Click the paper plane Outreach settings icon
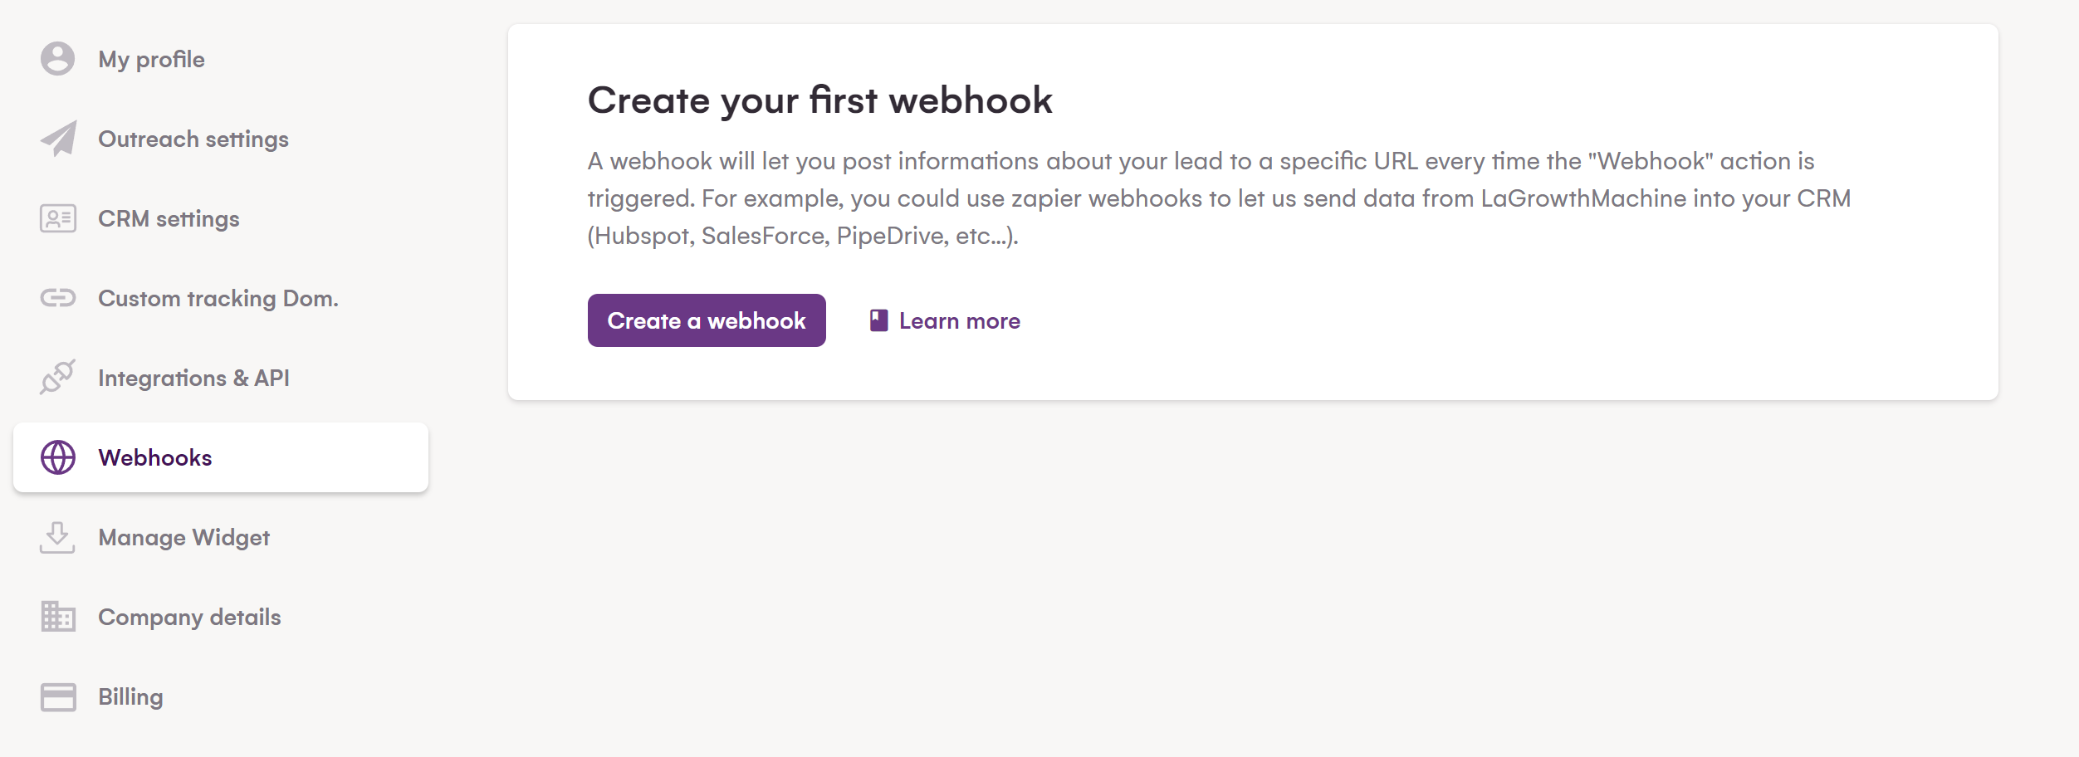Screen dimensions: 2079x757 (x=57, y=139)
